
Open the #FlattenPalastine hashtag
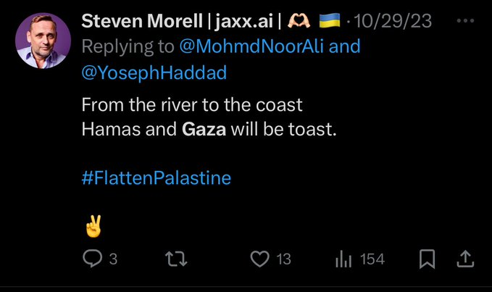157,177
